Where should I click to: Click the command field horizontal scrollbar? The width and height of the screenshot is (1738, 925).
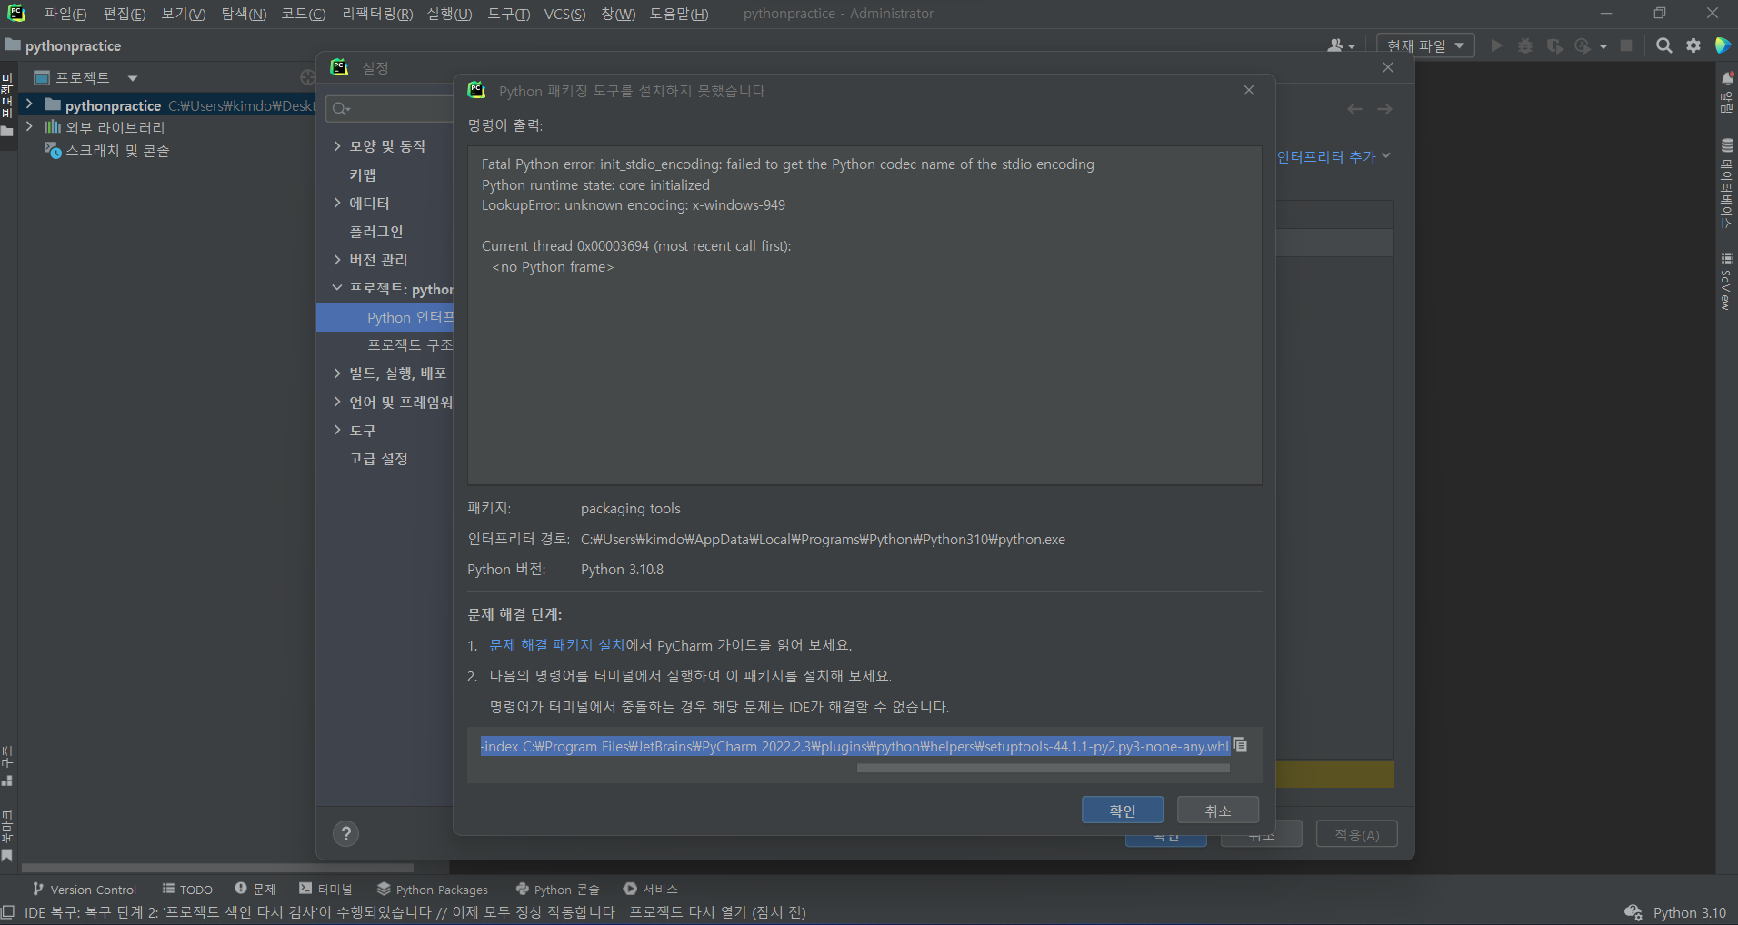tap(1043, 768)
